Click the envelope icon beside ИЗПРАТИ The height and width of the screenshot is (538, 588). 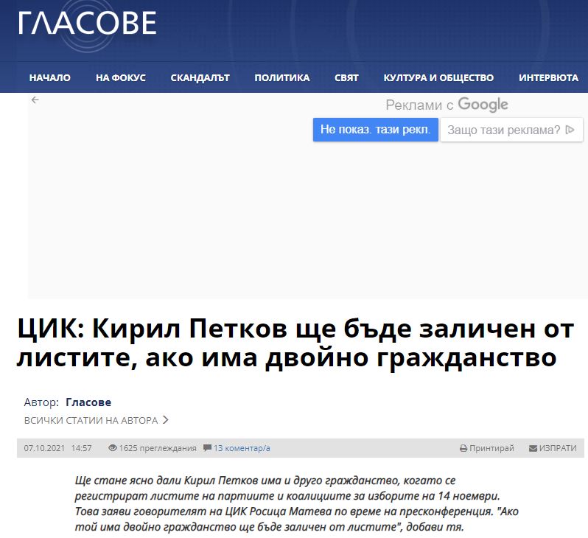[533, 448]
